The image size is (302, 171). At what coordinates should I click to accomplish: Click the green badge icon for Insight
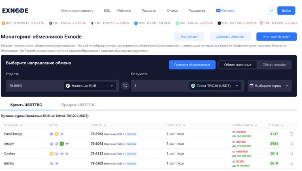tap(62, 144)
